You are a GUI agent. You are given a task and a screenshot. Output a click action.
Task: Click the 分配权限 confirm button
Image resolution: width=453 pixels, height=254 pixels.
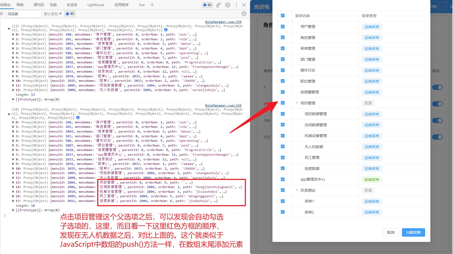pyautogui.click(x=413, y=232)
